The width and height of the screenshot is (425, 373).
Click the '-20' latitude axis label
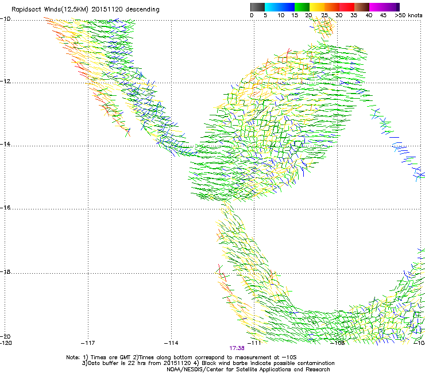(x=5, y=336)
